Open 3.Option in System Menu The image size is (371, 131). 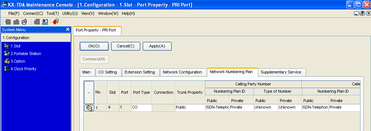click(18, 61)
